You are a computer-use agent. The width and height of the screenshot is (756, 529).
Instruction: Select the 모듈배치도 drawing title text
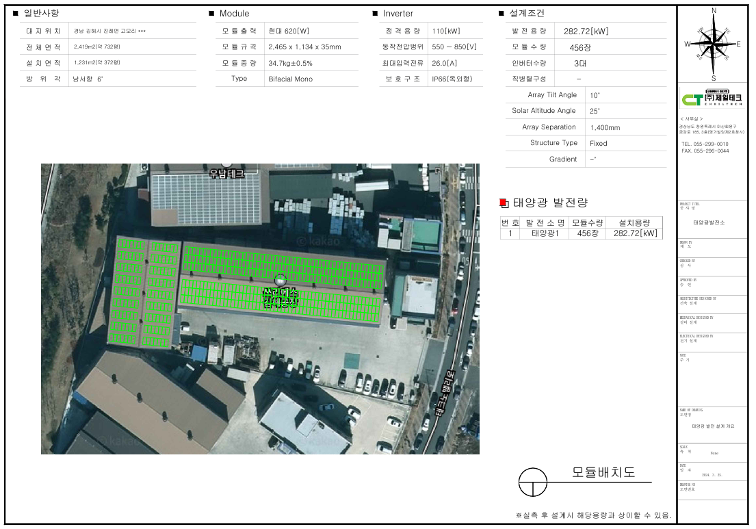603,473
